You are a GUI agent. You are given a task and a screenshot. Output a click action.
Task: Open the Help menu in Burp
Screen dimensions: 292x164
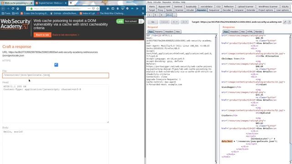183,2
